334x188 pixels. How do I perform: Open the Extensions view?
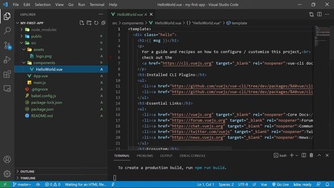(7, 74)
